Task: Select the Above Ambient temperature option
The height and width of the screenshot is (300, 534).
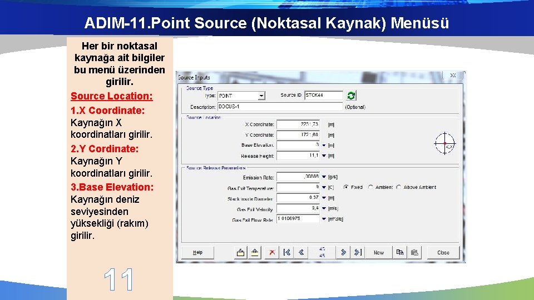Action: click(x=398, y=187)
